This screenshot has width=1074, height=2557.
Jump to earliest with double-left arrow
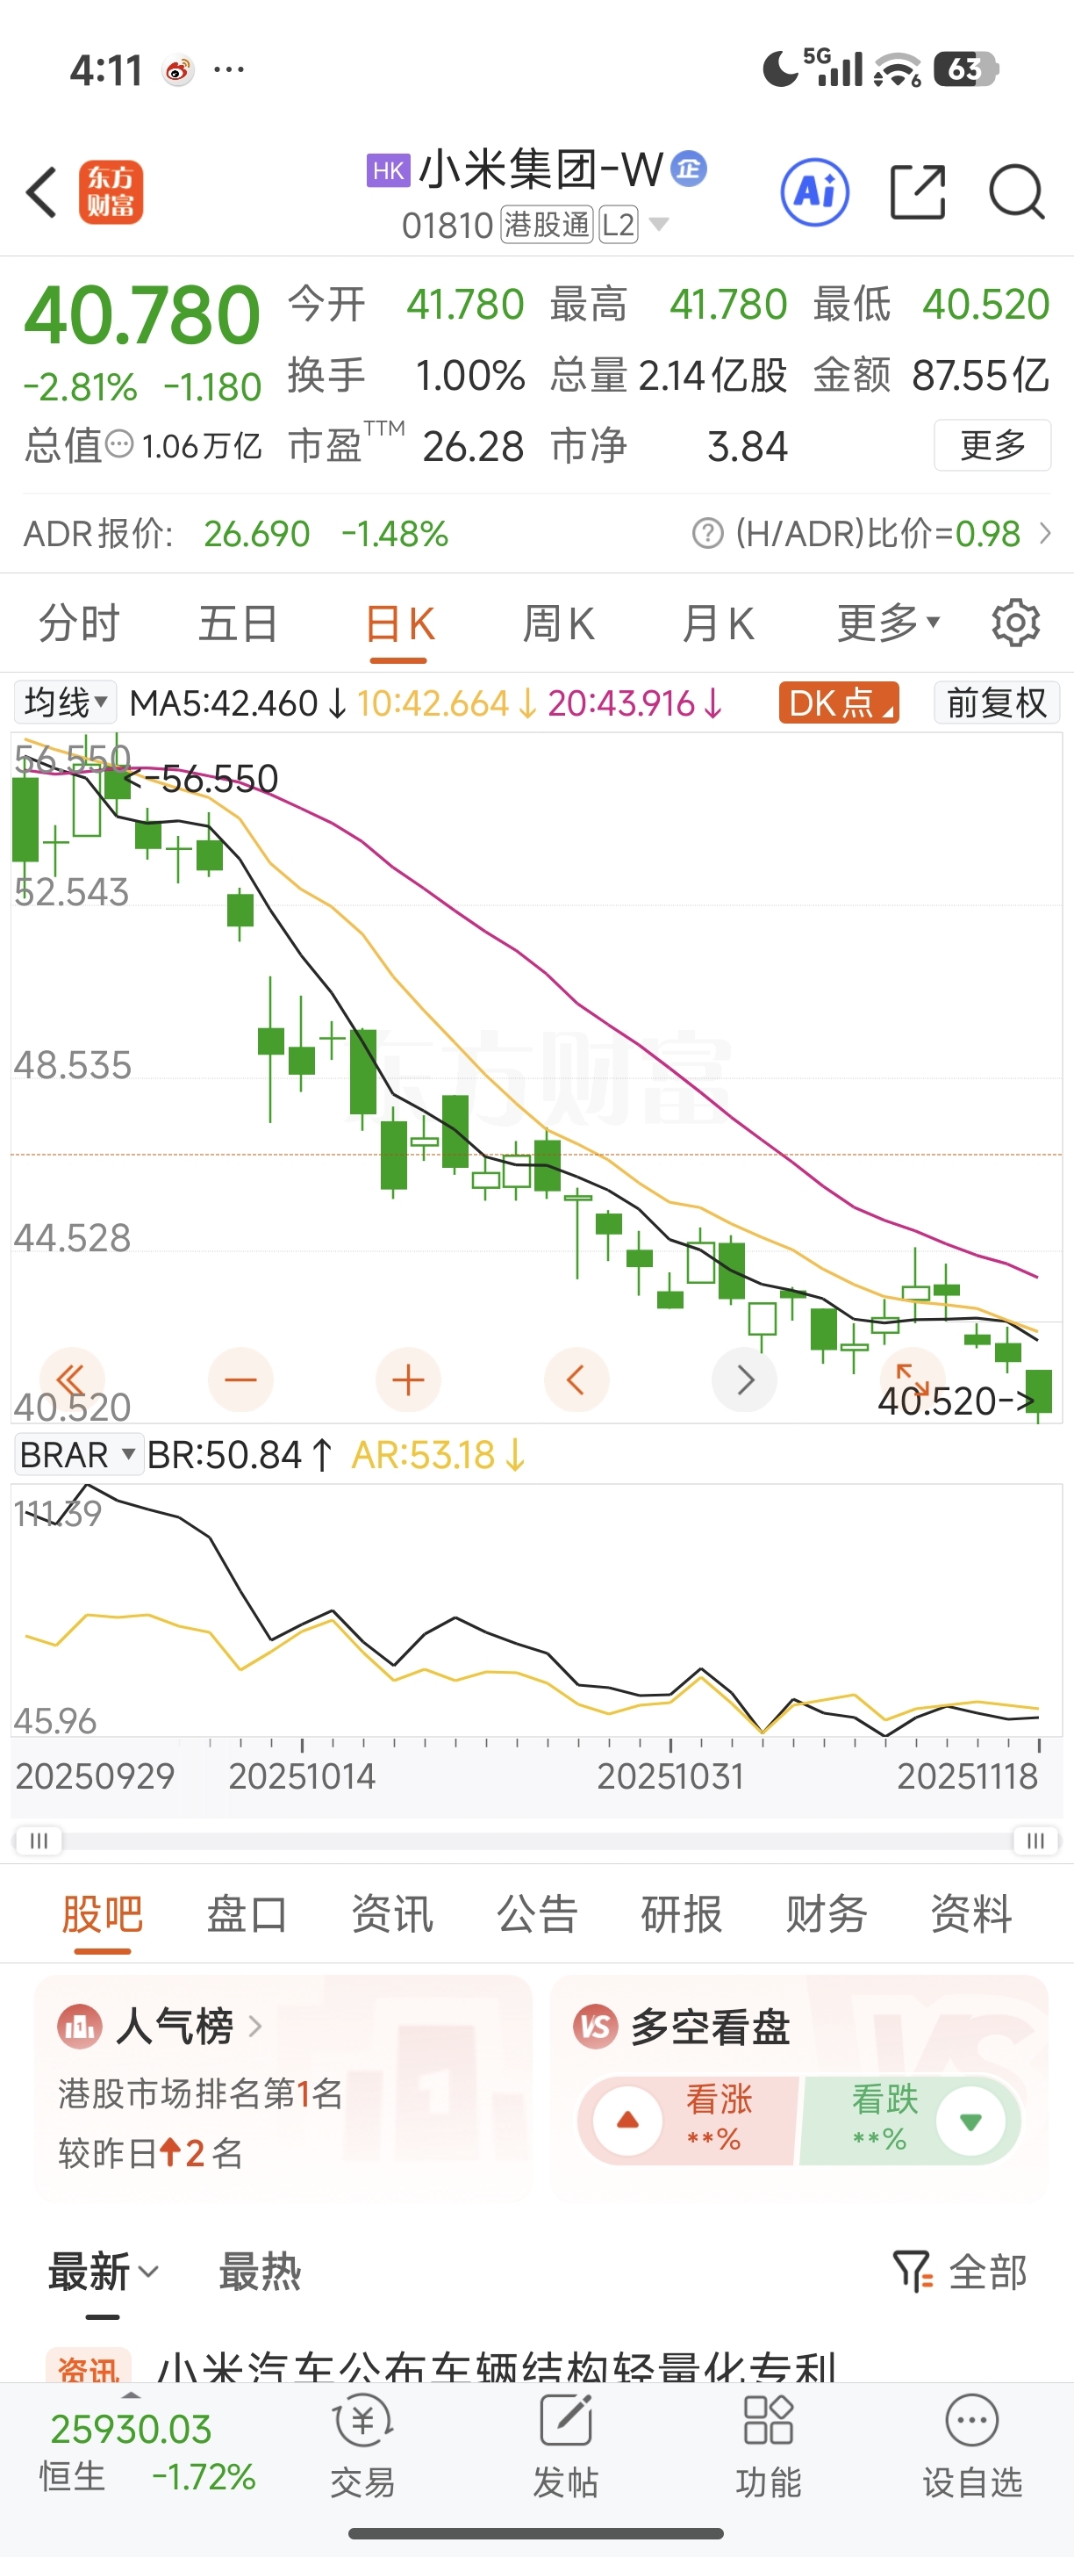(71, 1379)
